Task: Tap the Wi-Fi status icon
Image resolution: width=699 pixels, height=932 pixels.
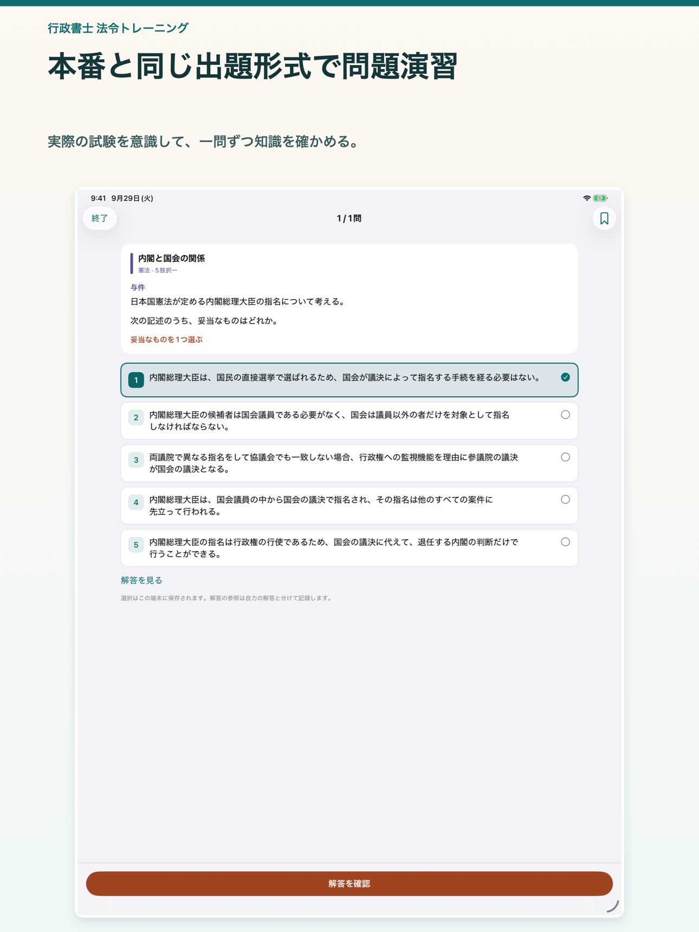Action: pyautogui.click(x=587, y=198)
